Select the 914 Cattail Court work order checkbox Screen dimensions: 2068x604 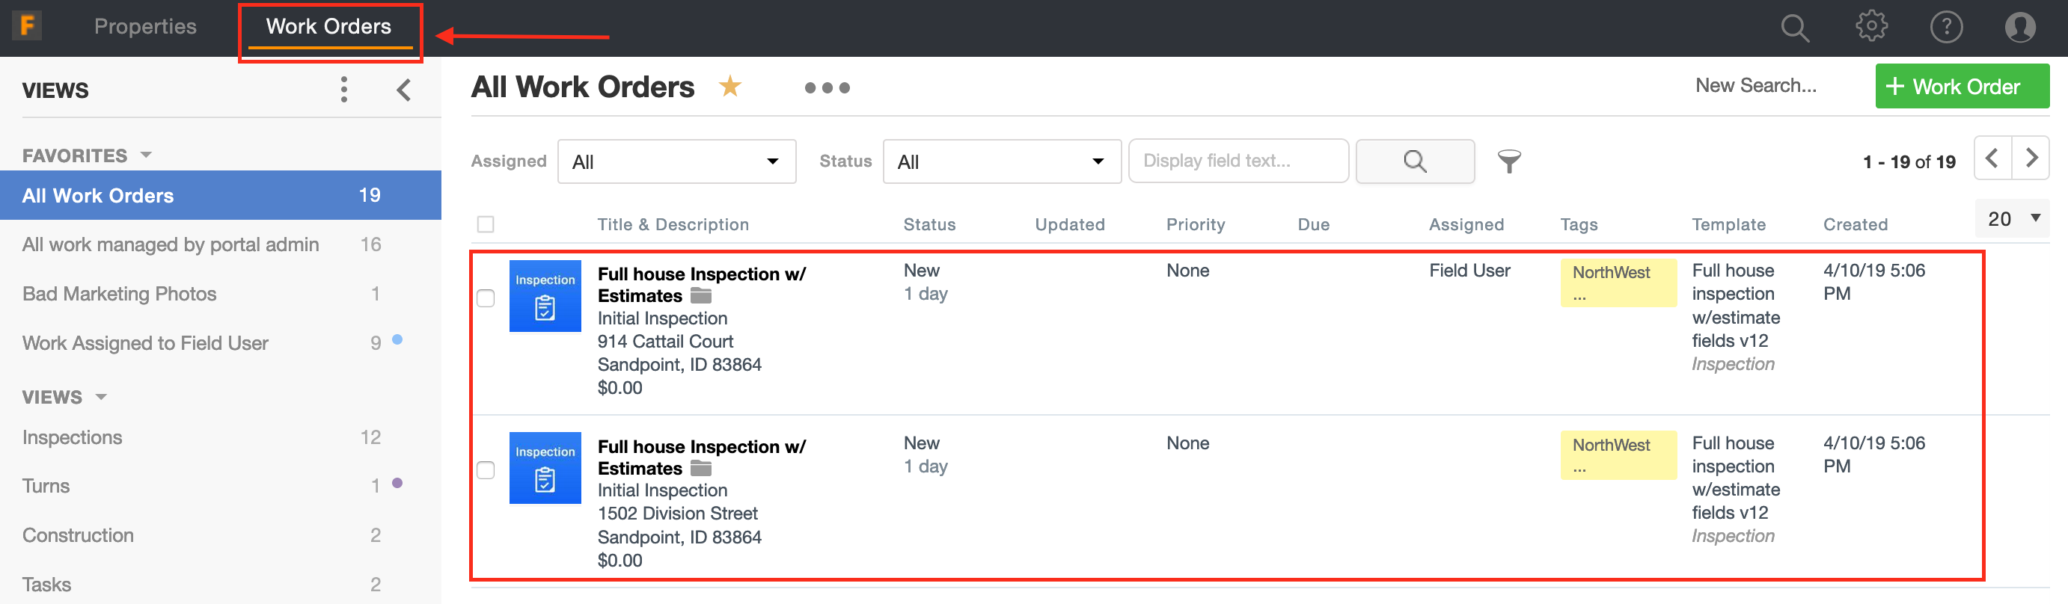[486, 298]
